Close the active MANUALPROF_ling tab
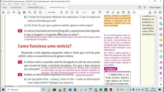The image size is (164, 92). pyautogui.click(x=67, y=7)
